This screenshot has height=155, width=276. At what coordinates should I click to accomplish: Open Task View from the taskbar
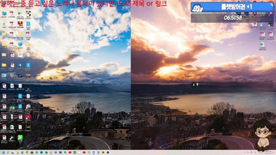click(x=13, y=152)
